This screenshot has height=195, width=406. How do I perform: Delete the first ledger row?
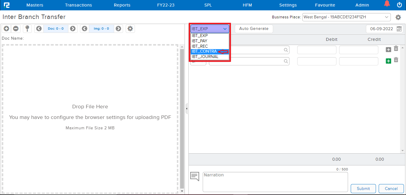[x=396, y=49]
